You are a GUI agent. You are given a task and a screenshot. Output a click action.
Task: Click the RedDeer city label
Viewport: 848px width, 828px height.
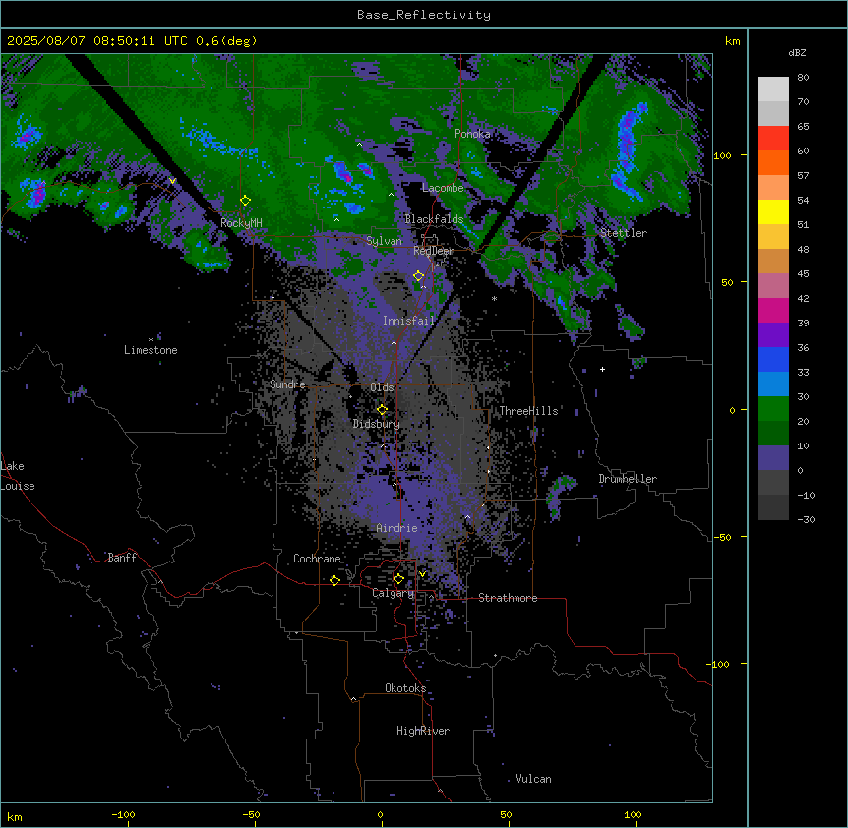[x=434, y=251]
